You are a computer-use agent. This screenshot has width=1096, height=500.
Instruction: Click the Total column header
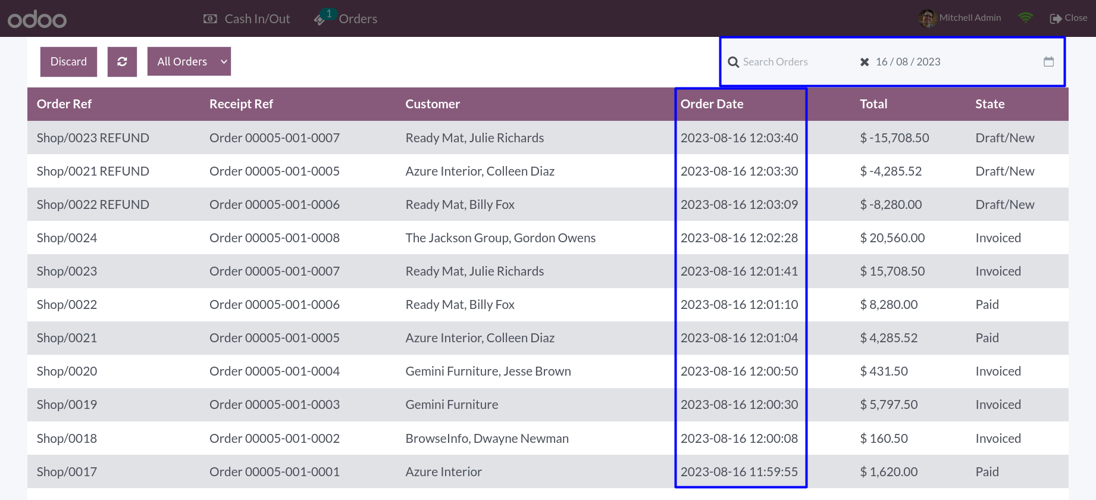click(x=873, y=104)
